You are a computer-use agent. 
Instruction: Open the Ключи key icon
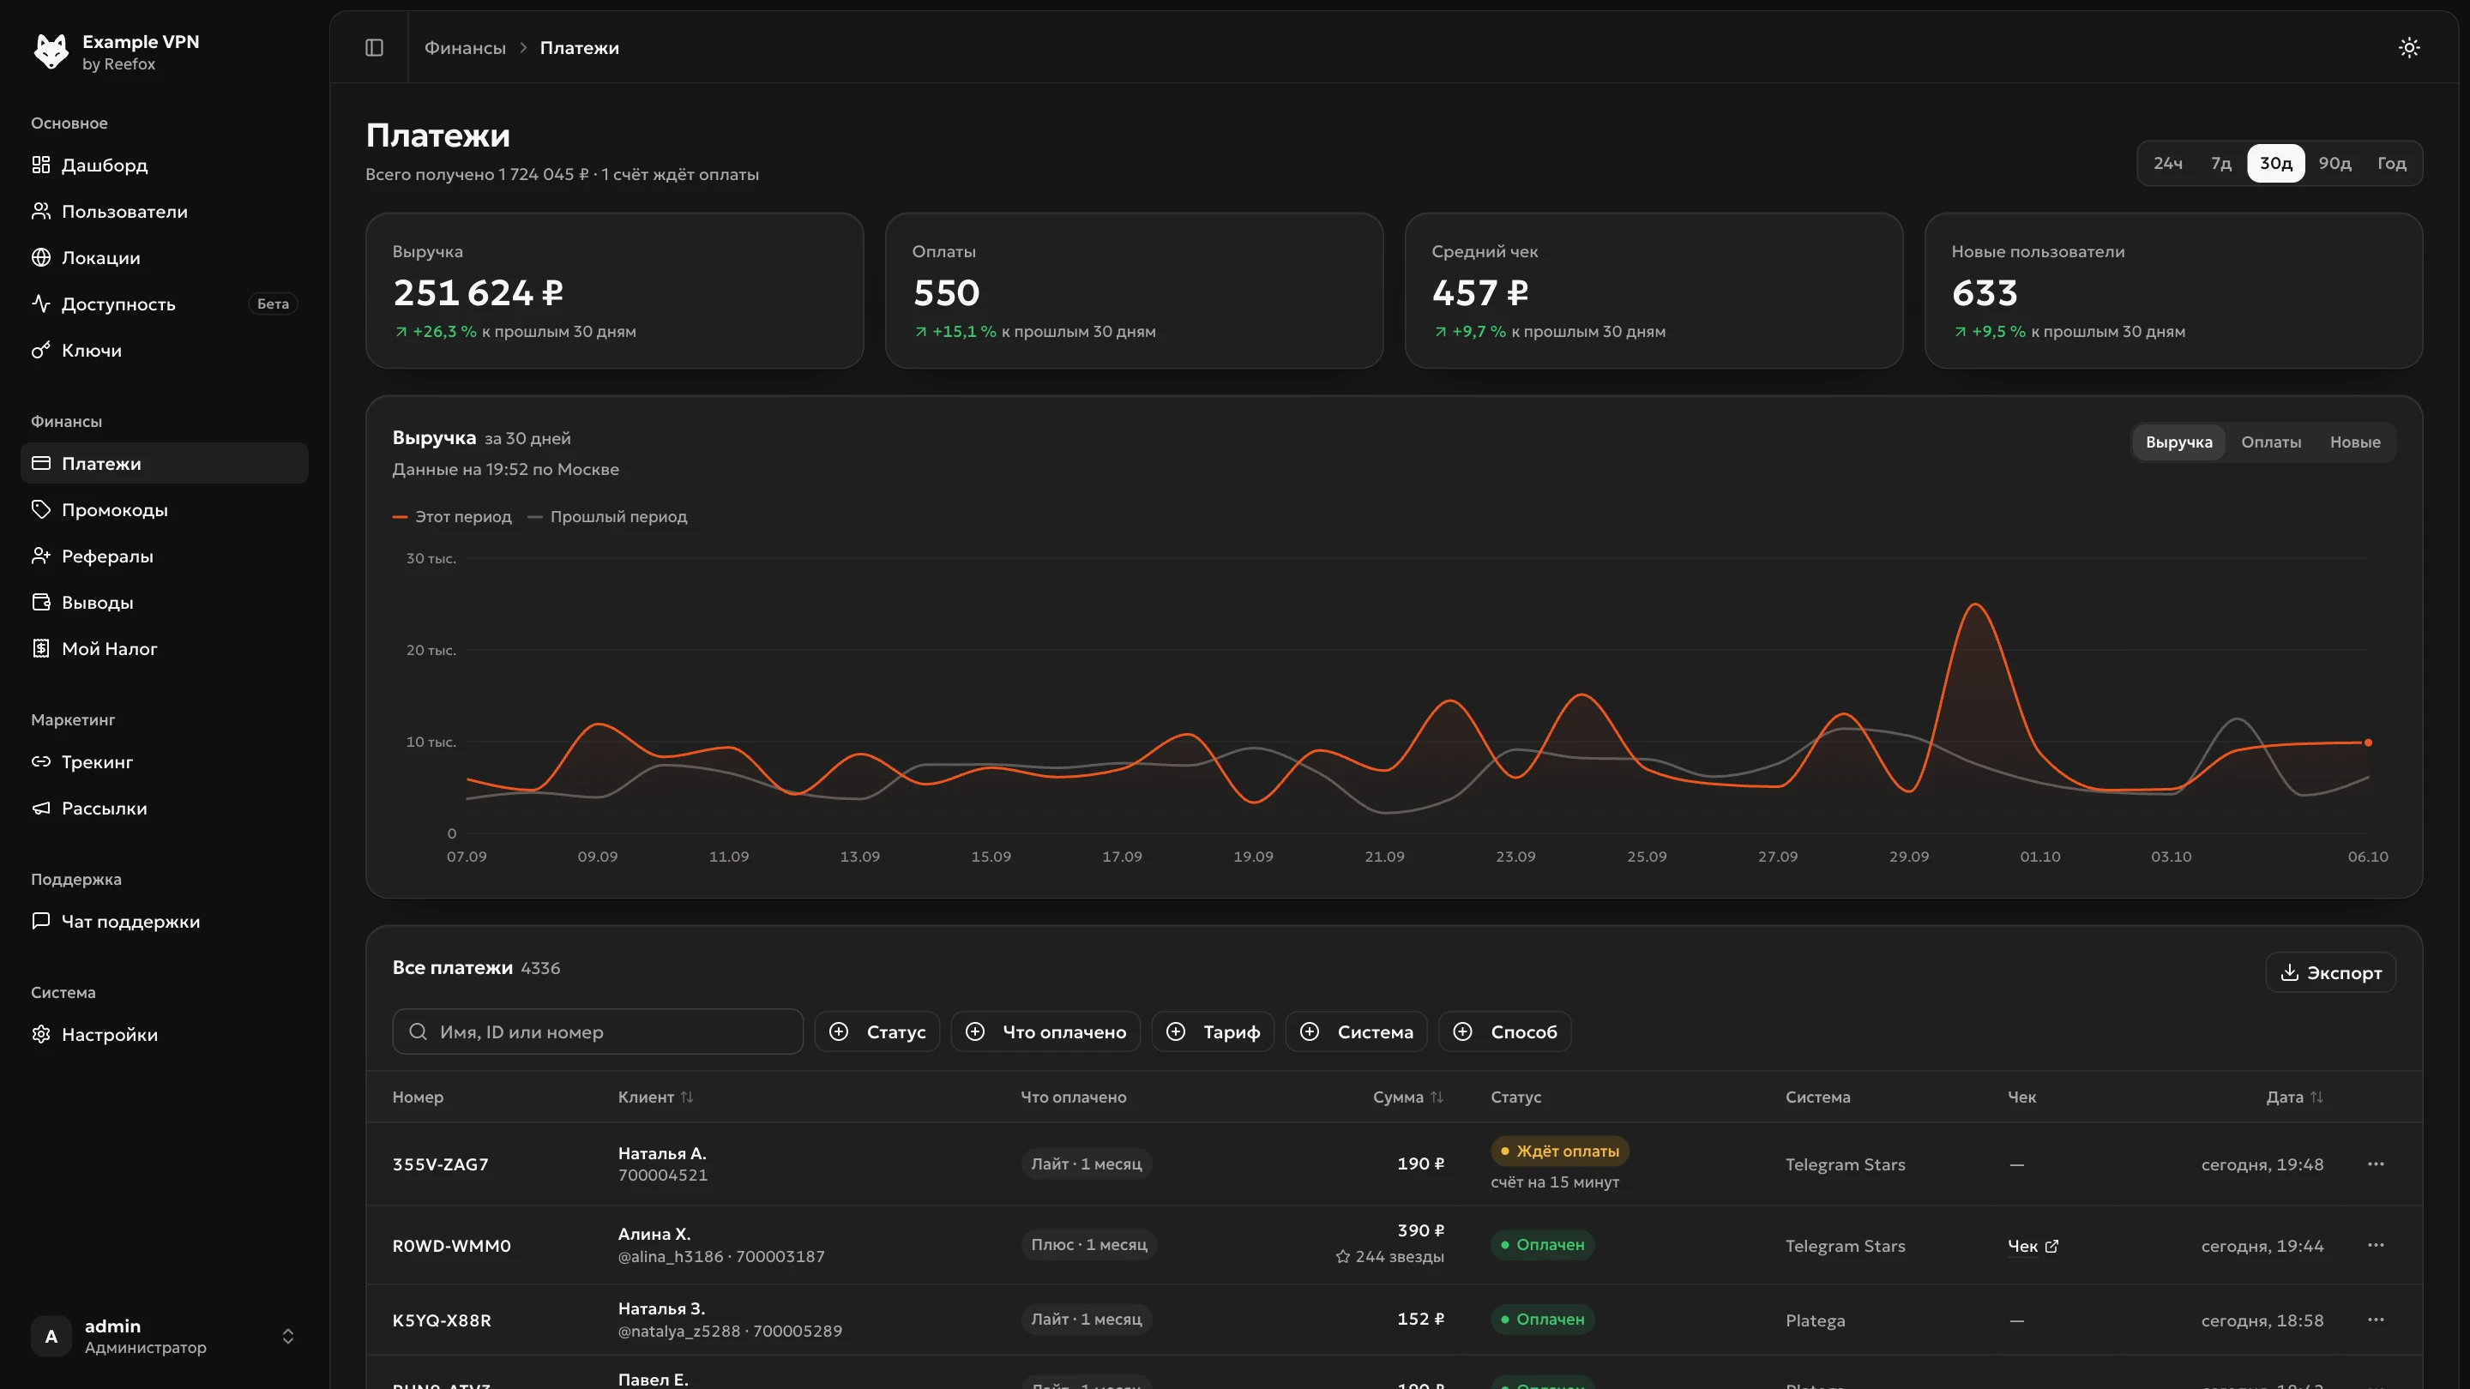pos(40,350)
